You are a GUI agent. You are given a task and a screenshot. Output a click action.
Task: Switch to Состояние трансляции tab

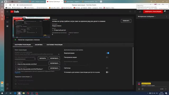[x=55, y=45]
